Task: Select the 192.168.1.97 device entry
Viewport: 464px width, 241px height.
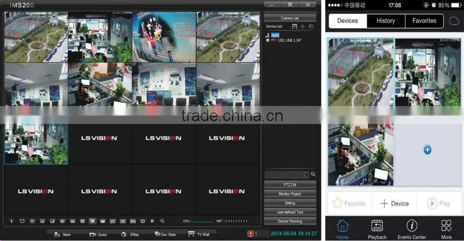Action: pos(289,40)
